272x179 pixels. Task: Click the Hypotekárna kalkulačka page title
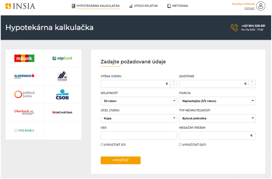coord(50,28)
